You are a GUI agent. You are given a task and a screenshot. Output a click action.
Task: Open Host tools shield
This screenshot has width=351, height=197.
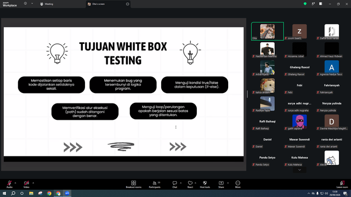click(x=205, y=184)
